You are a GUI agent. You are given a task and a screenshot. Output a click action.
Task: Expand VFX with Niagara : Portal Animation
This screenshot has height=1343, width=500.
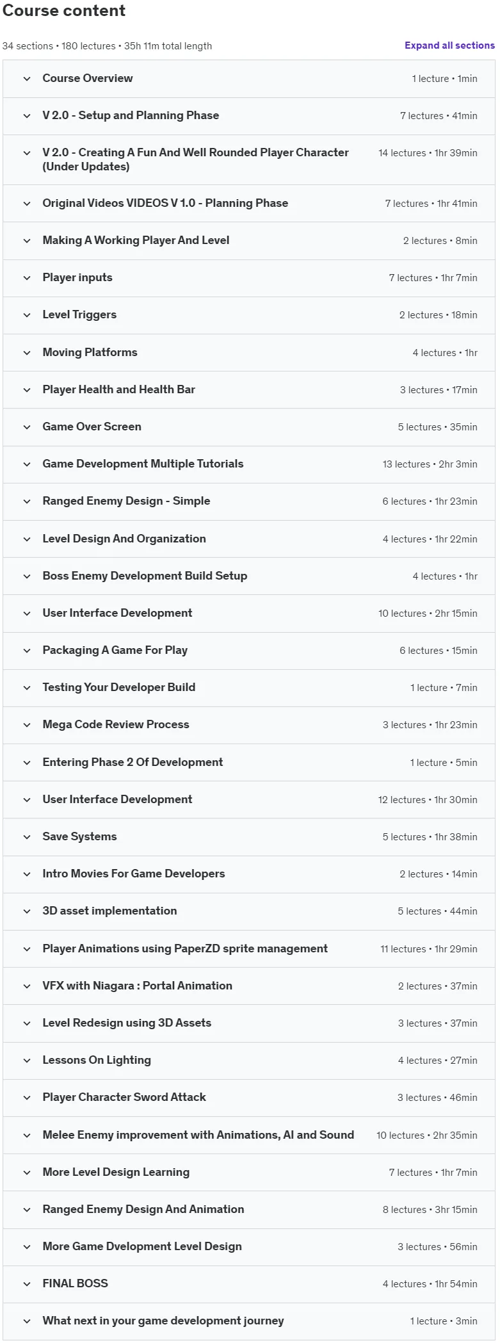pos(249,986)
